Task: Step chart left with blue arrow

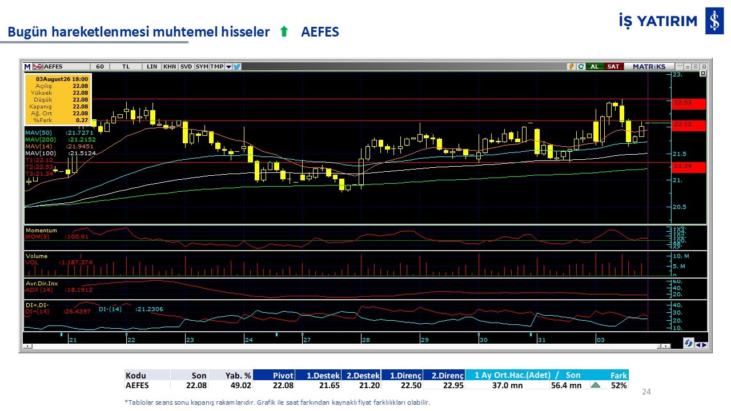Action: click(x=697, y=344)
